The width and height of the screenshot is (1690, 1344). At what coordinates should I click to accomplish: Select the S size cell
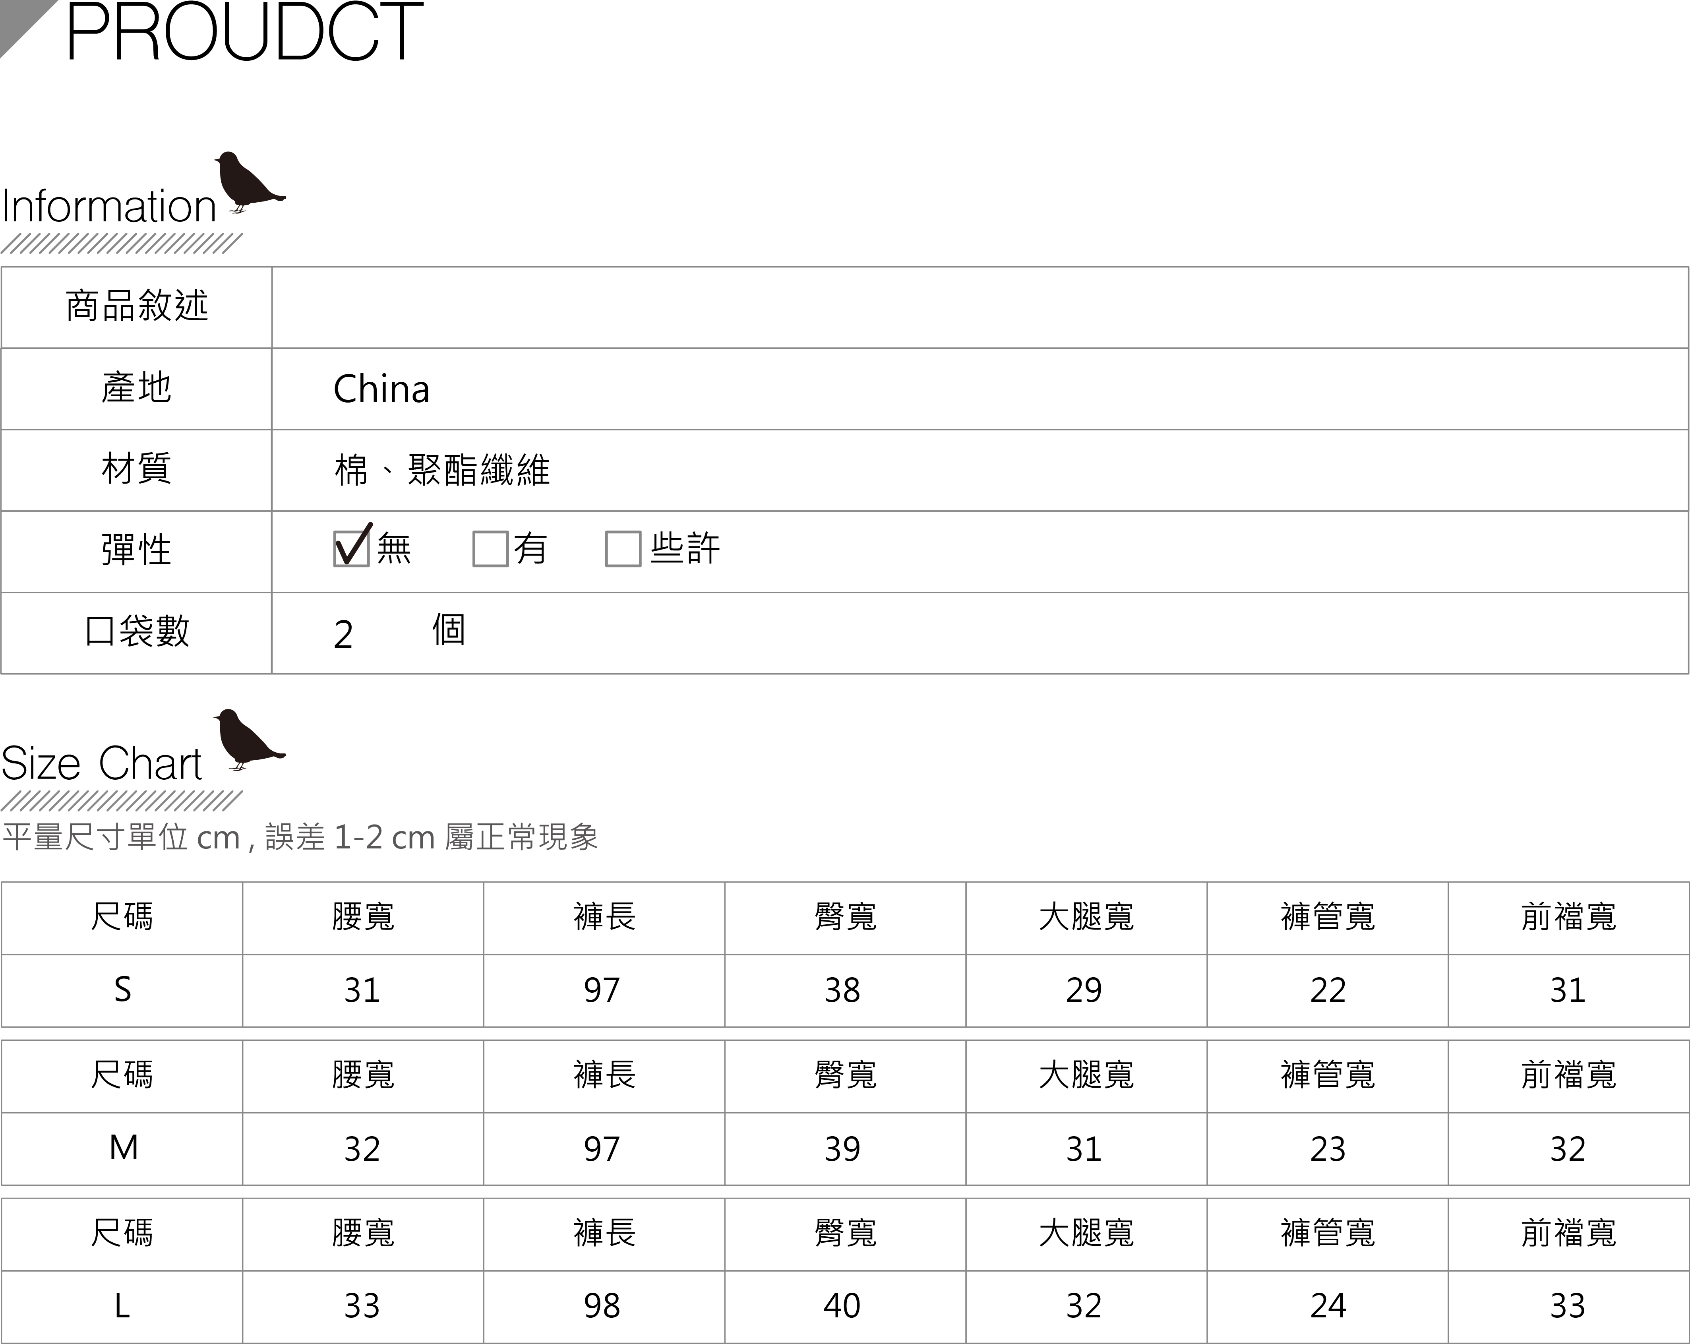coord(122,990)
